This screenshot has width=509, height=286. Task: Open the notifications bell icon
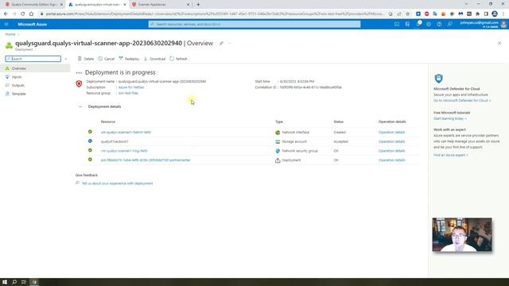click(418, 24)
